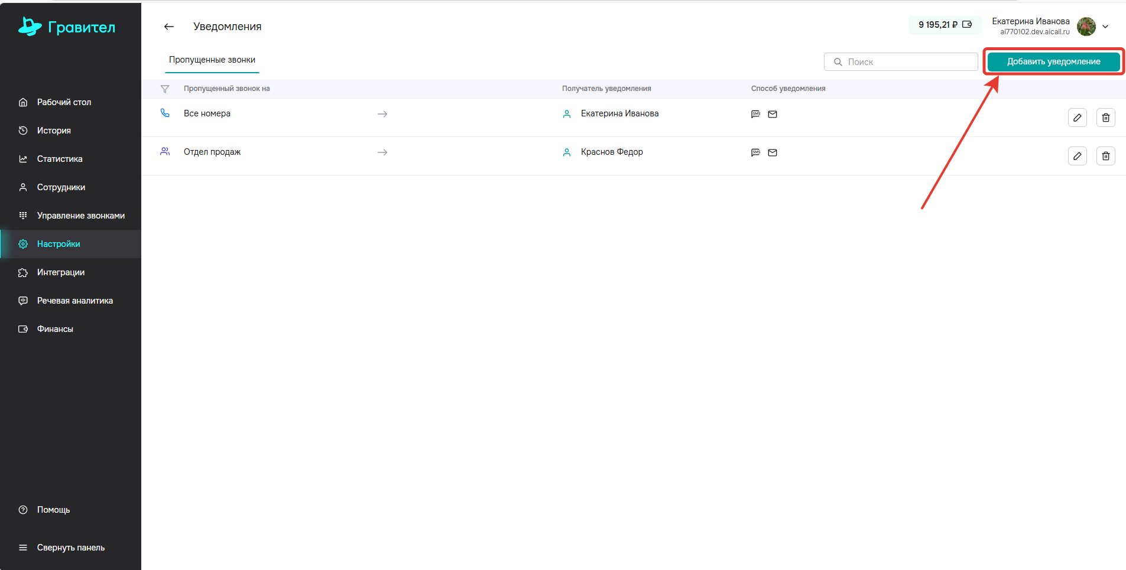Open Управление звонками in the sidebar
Image resolution: width=1126 pixels, height=570 pixels.
pyautogui.click(x=80, y=216)
